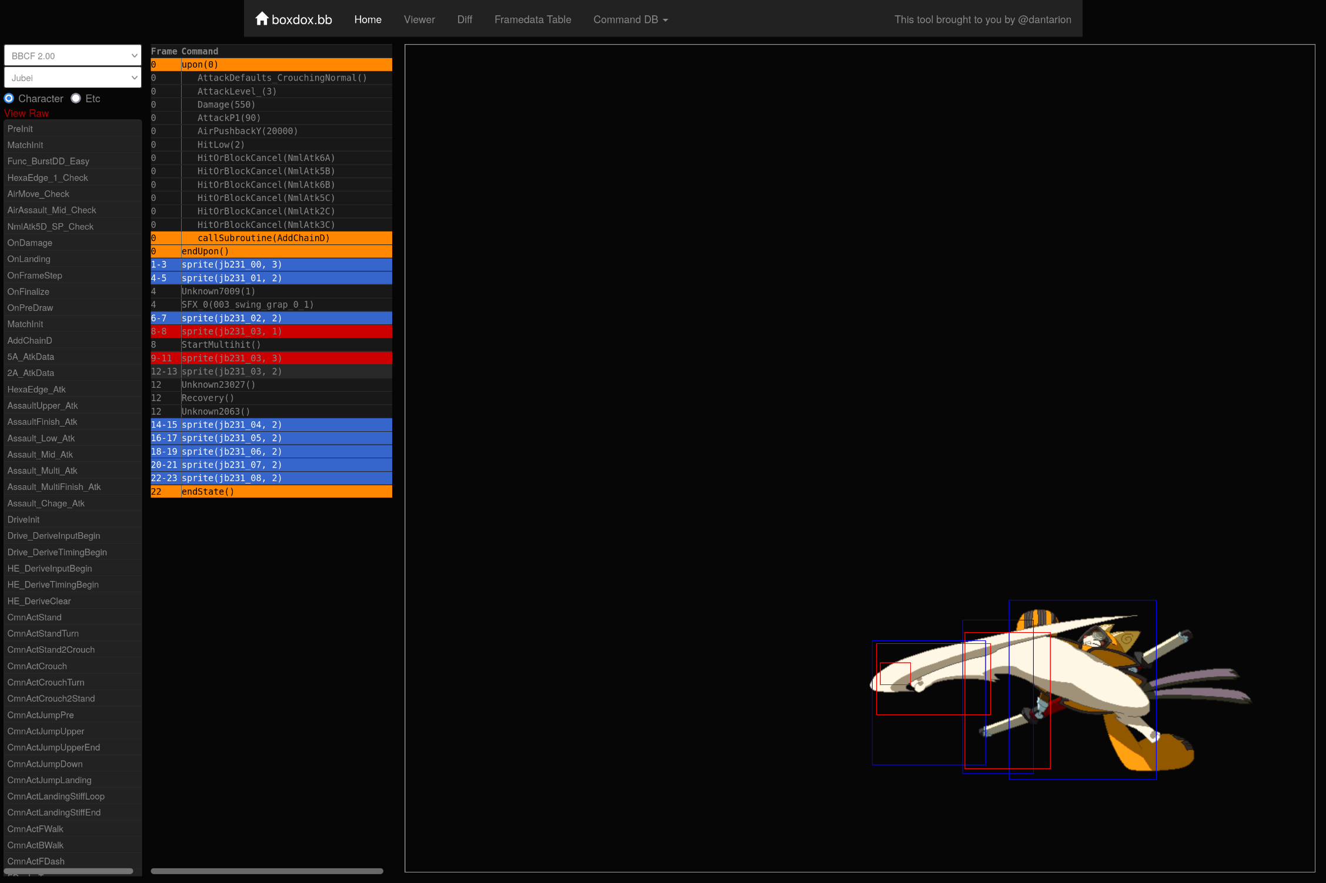1326x883 pixels.
Task: Click the boxdox.bb home icon
Action: [262, 19]
